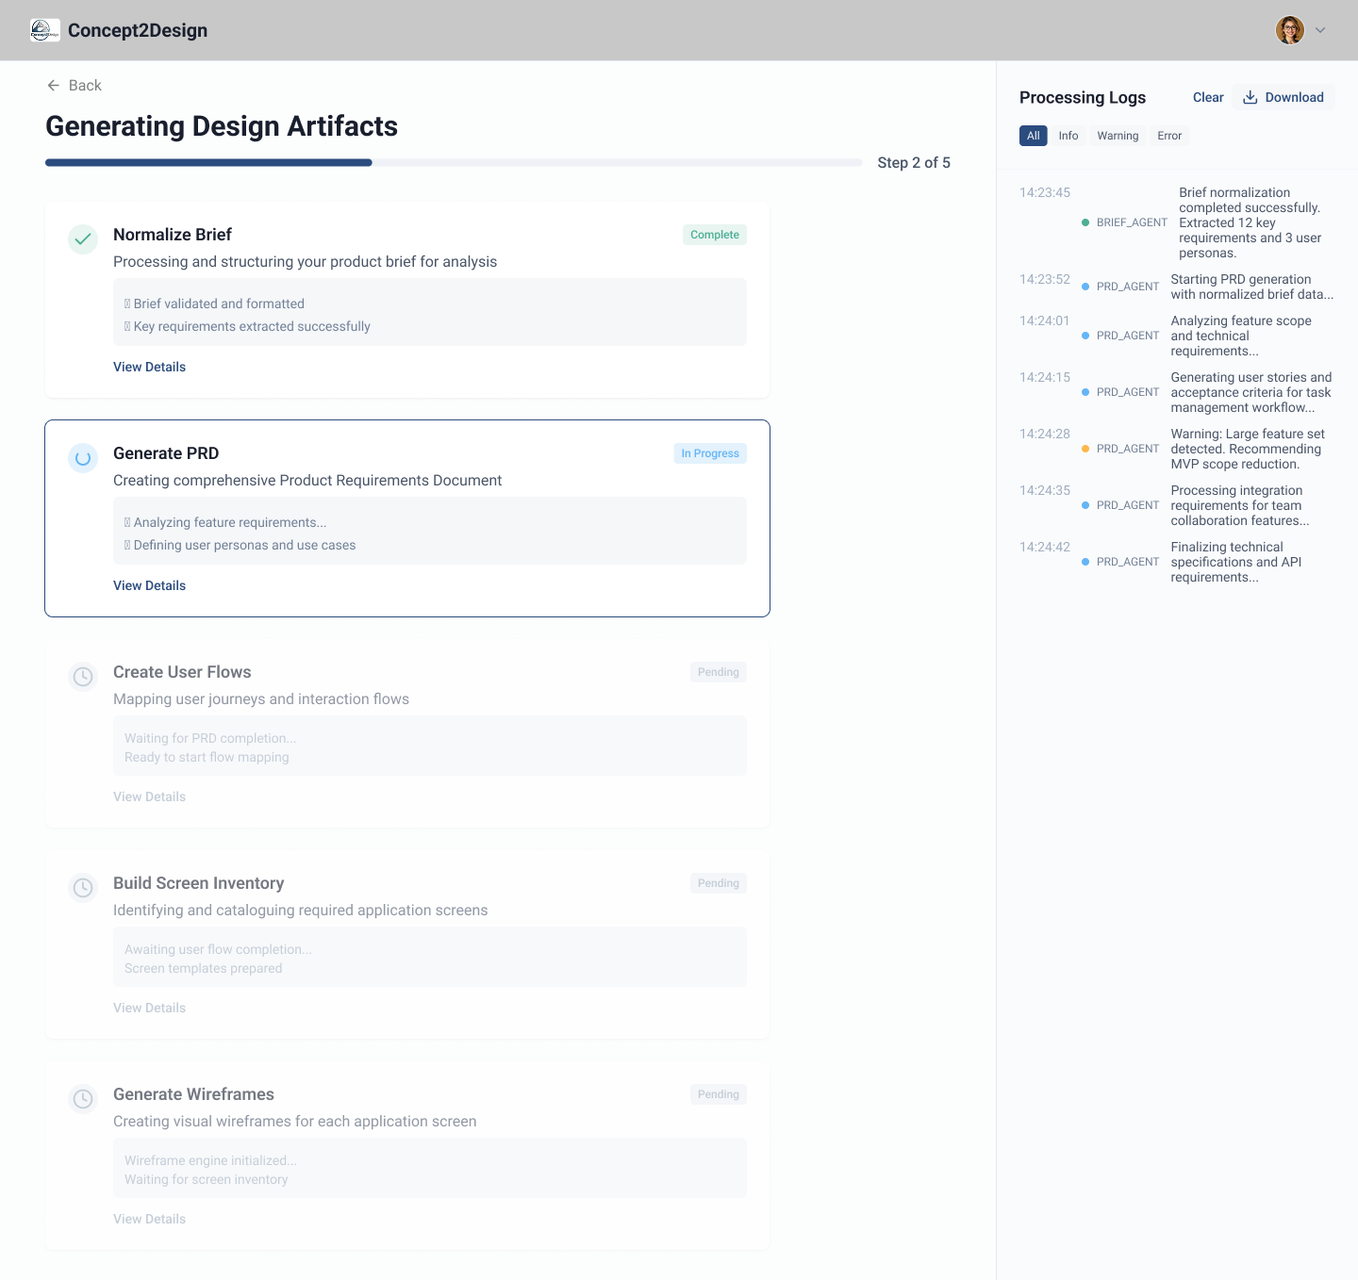Expand the account menu chevron

1320,30
